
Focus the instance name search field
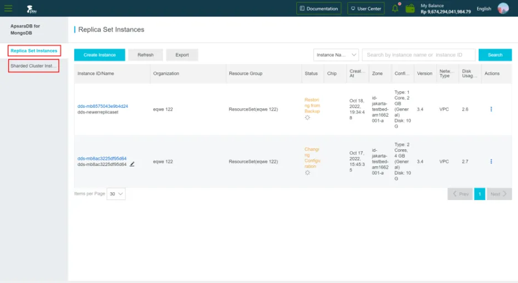point(418,55)
